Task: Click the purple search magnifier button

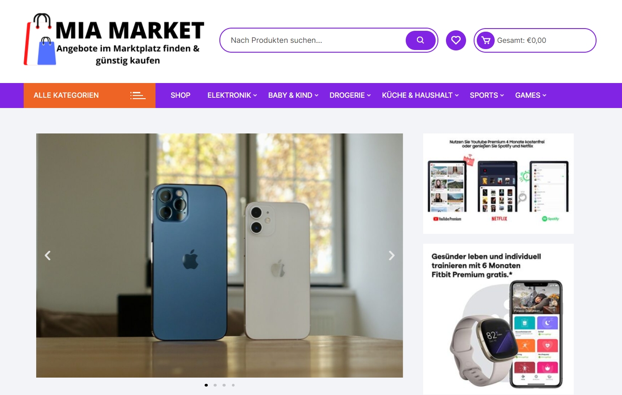Action: 420,40
